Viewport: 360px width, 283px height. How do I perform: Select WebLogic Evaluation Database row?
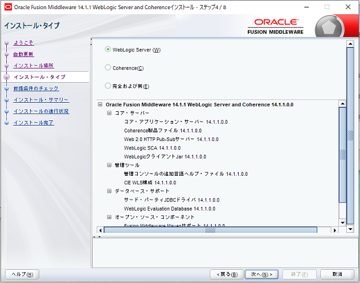170,208
